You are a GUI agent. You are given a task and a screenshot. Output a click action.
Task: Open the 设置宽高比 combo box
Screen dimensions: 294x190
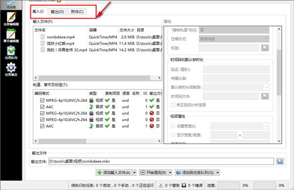pos(240,126)
